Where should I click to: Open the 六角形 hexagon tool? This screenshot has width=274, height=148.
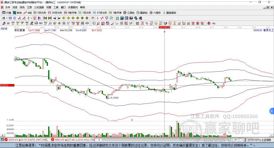coord(155,13)
